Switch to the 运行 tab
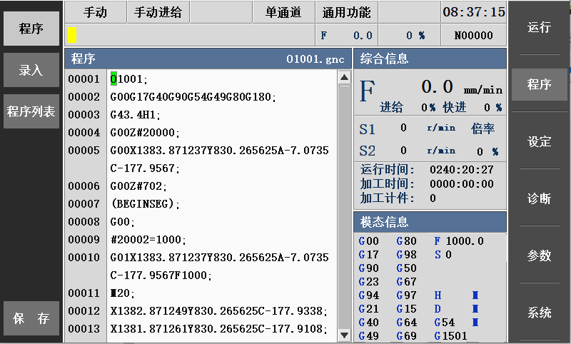The height and width of the screenshot is (344, 571). (540, 28)
